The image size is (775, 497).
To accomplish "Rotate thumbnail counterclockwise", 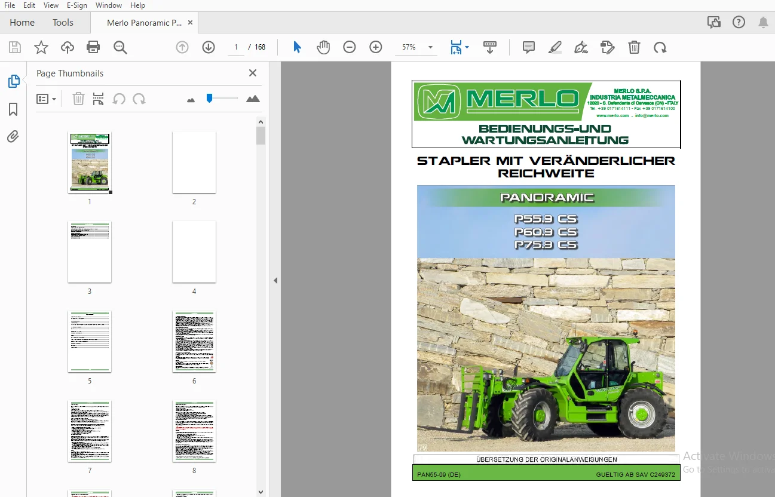I will coord(119,99).
